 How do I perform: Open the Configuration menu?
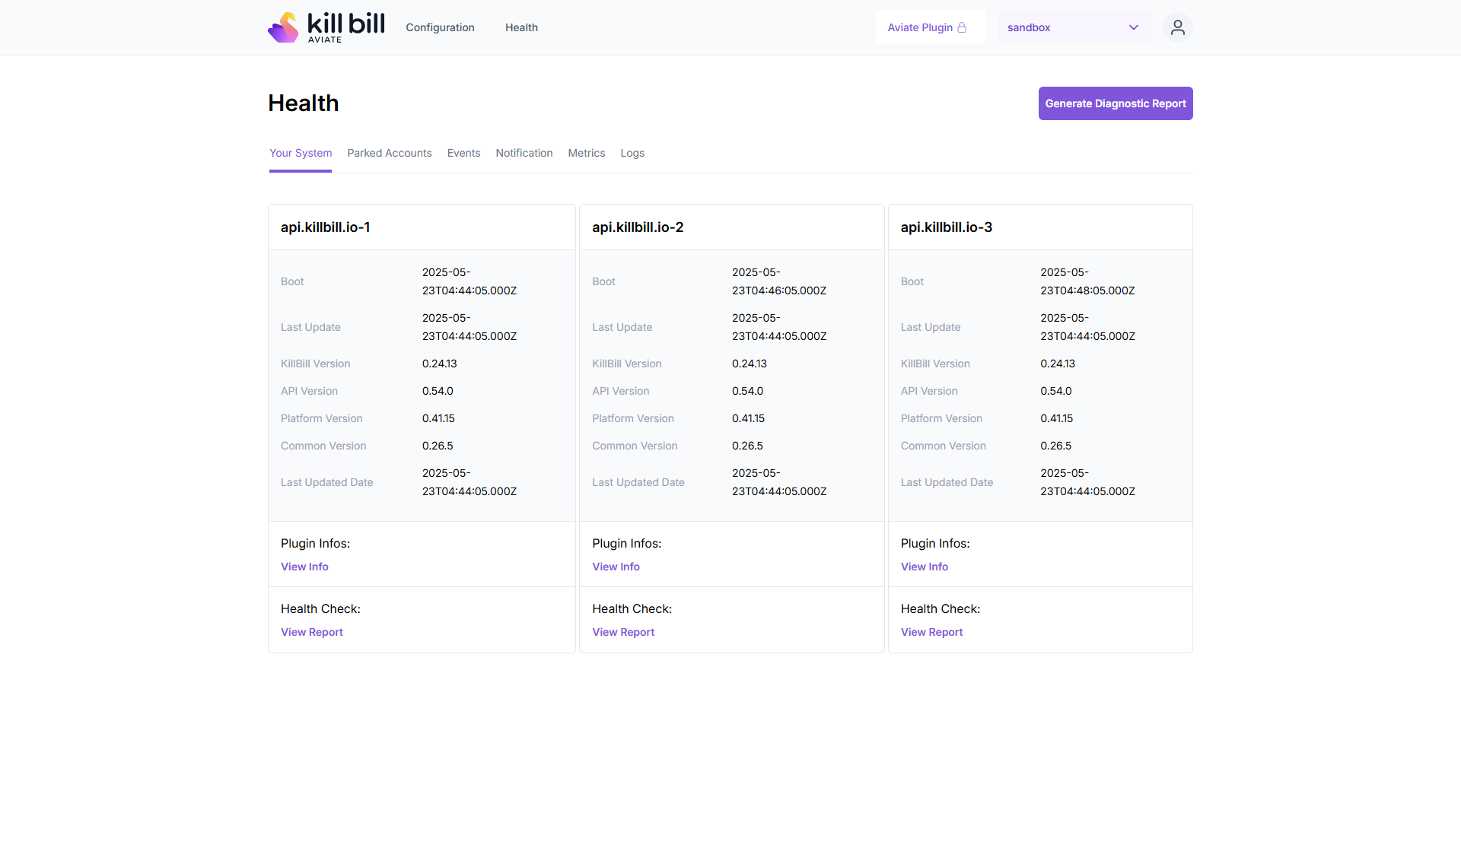pos(440,27)
